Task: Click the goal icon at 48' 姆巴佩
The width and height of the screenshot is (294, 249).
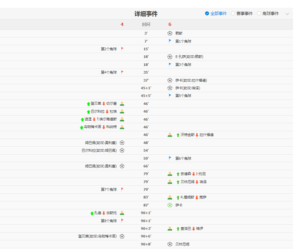Action: pos(122,143)
